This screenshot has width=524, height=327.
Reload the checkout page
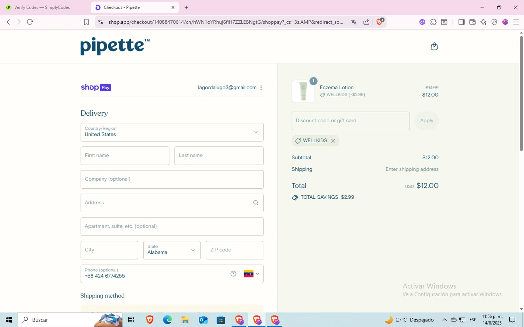(x=30, y=22)
